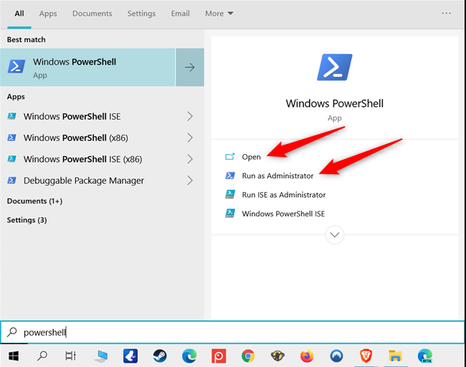Screen dimensions: 466x367
Task: Click the search box containing powershell
Action: tap(232, 333)
